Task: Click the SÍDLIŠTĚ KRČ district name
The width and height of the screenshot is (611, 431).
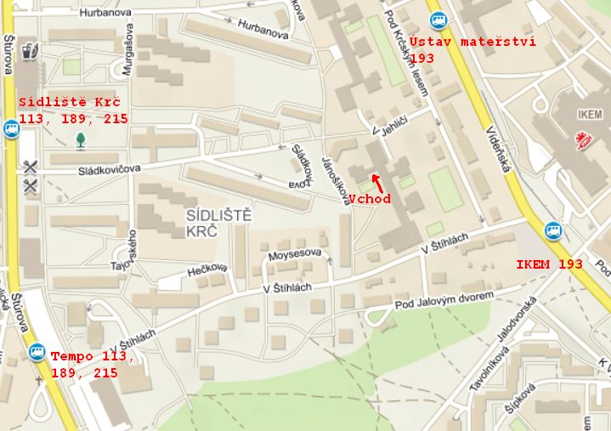Action: tap(218, 224)
